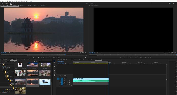Viewport: 177px width, 95px height.
Task: Mute audio track A1
Action: (66, 81)
